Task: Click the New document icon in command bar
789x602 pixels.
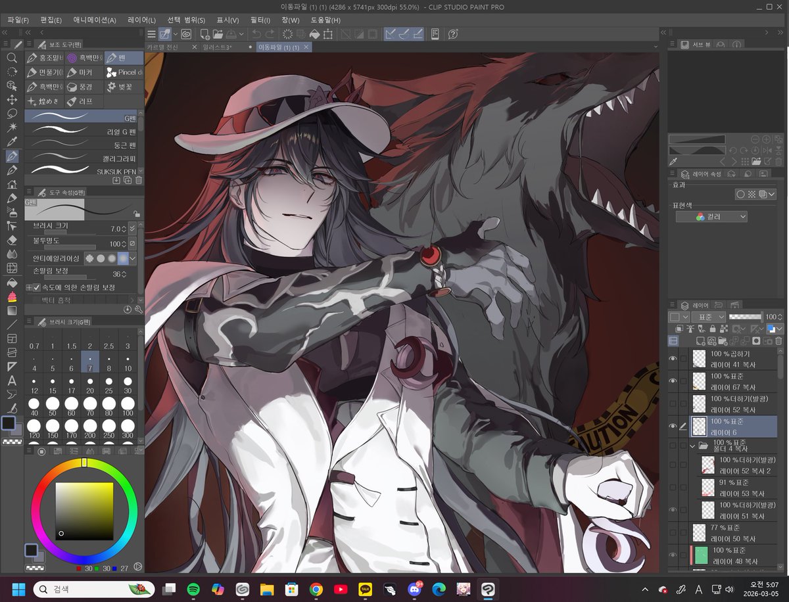Action: (205, 34)
